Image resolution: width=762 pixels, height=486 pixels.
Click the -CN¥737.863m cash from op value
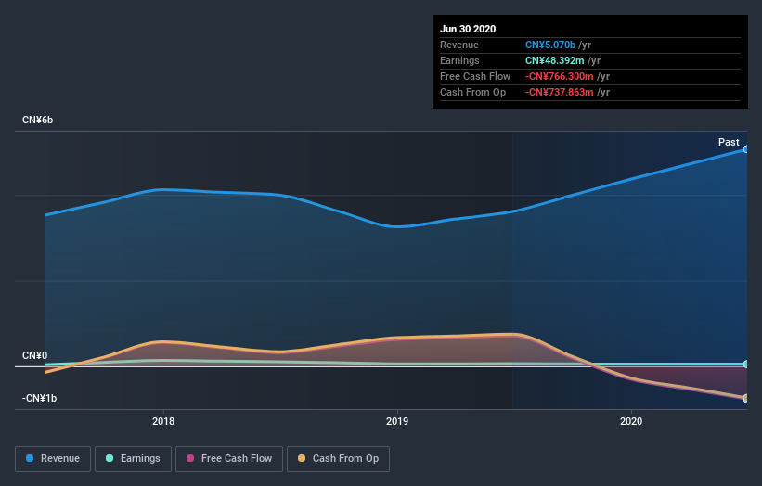560,92
